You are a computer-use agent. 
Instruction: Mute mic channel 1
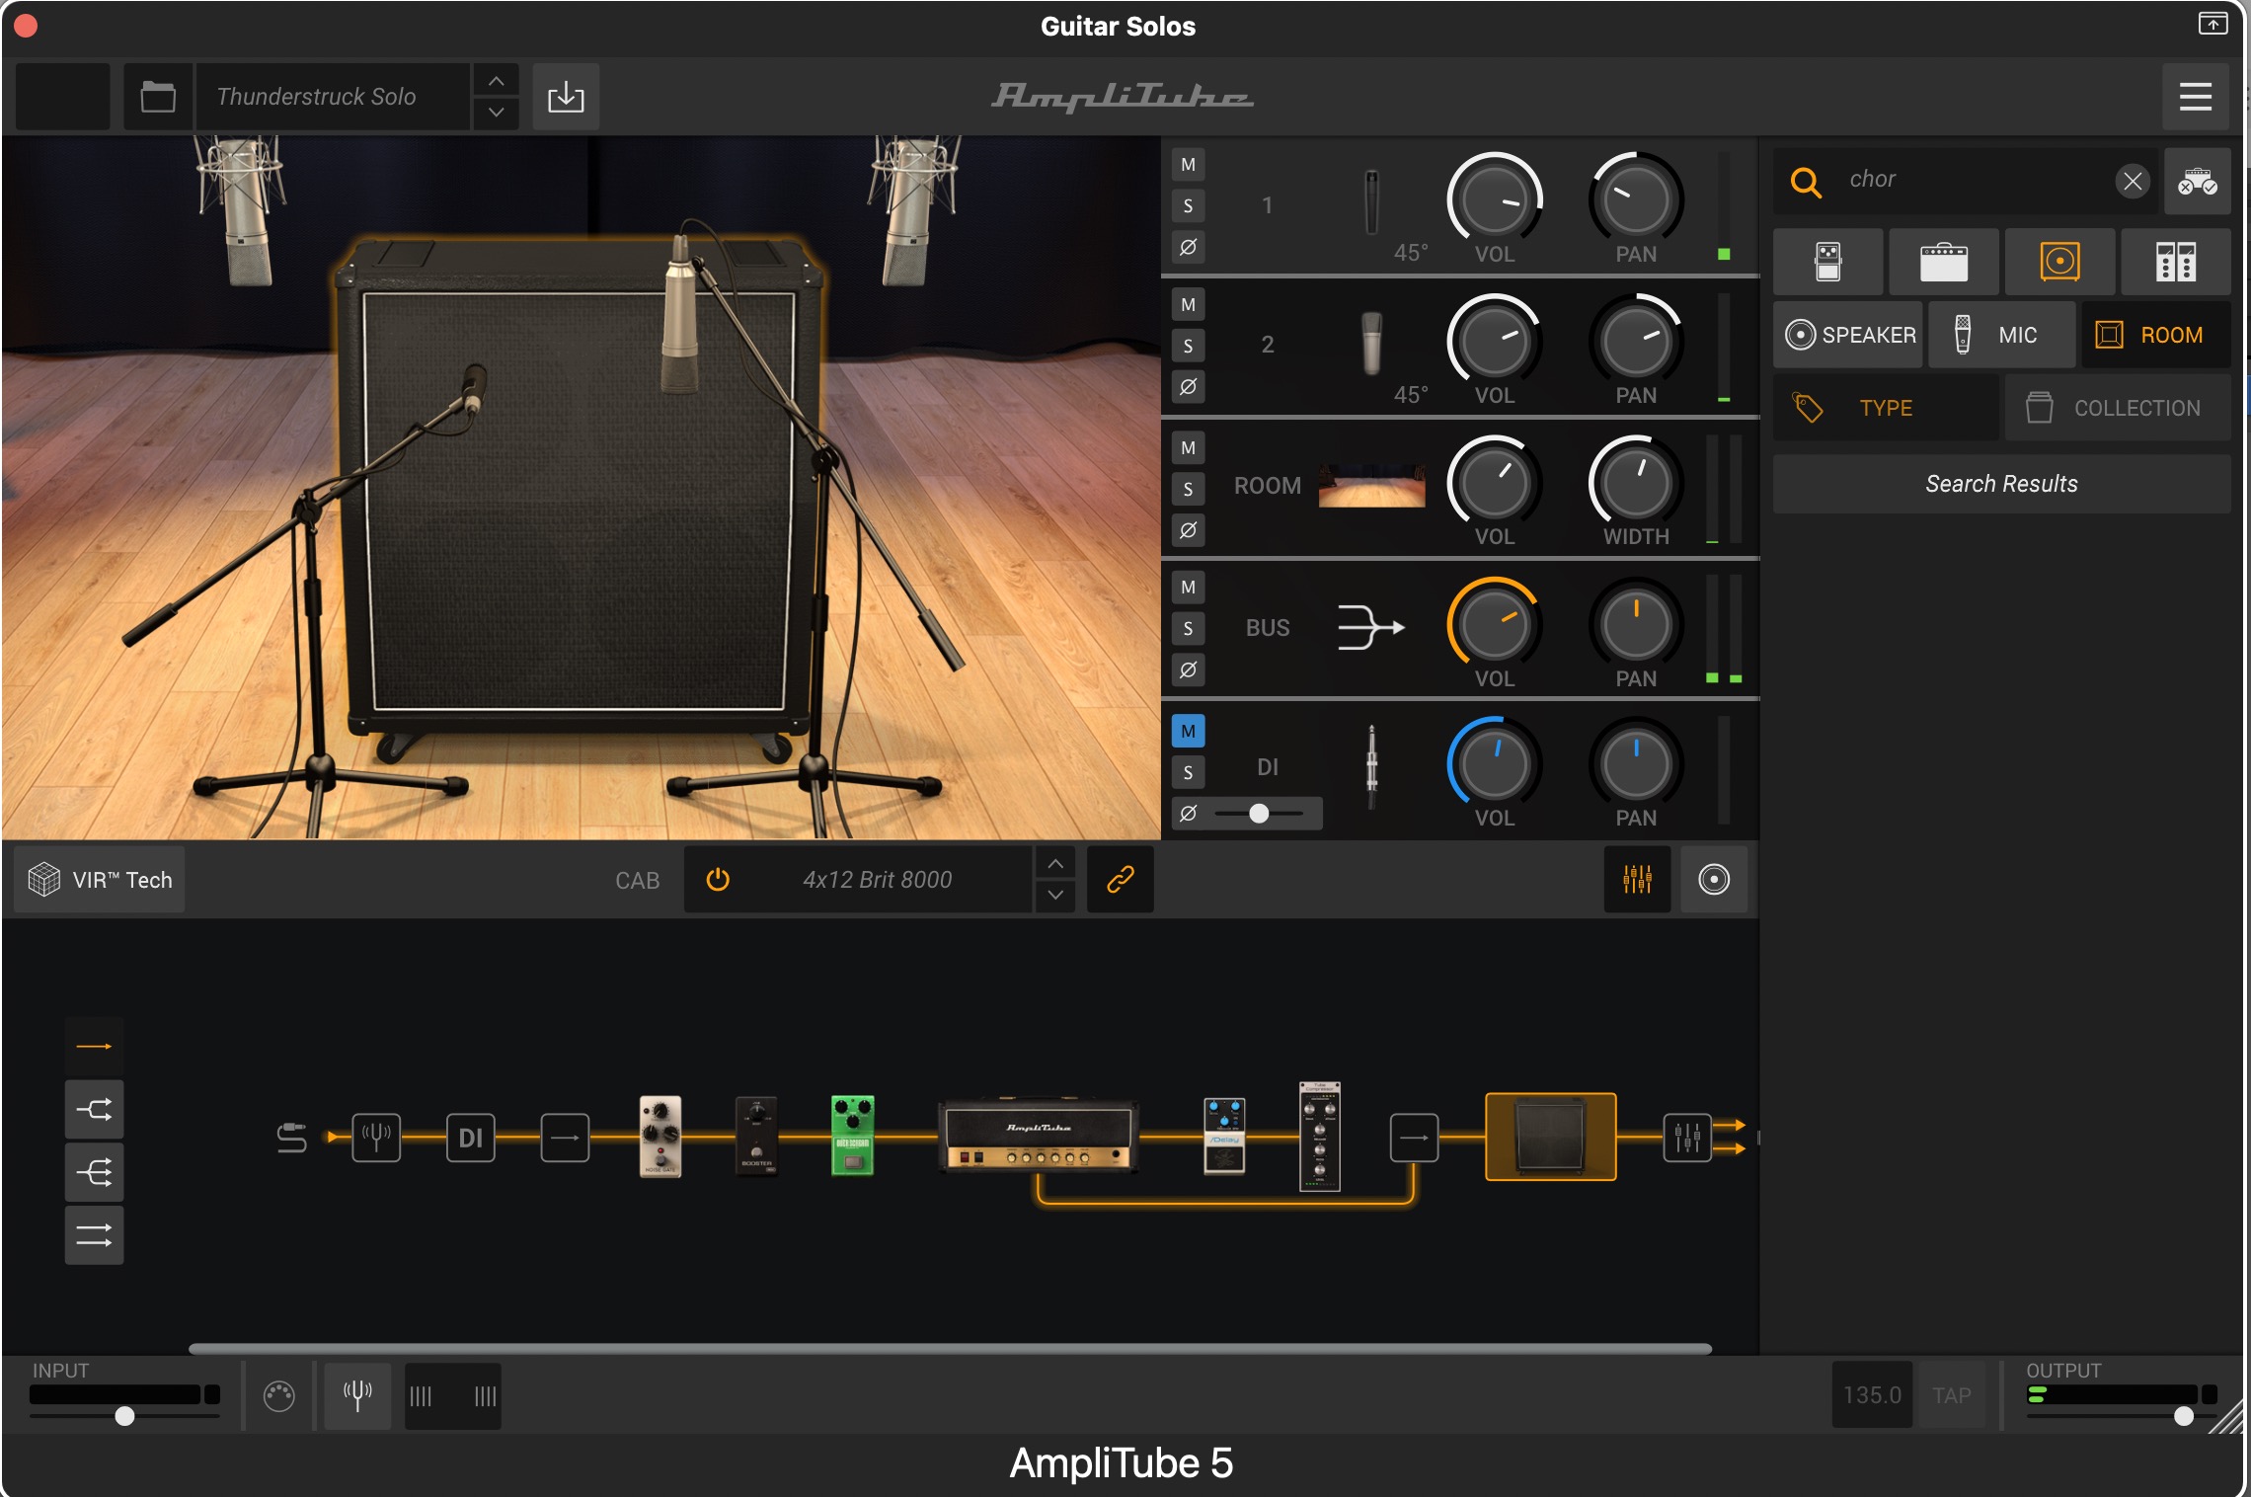tap(1189, 165)
